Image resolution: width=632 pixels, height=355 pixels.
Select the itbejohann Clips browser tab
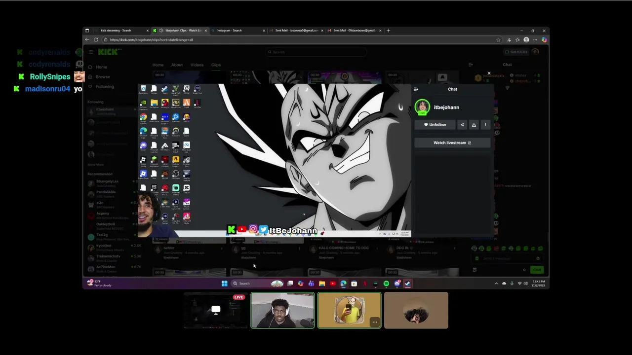[x=181, y=31]
